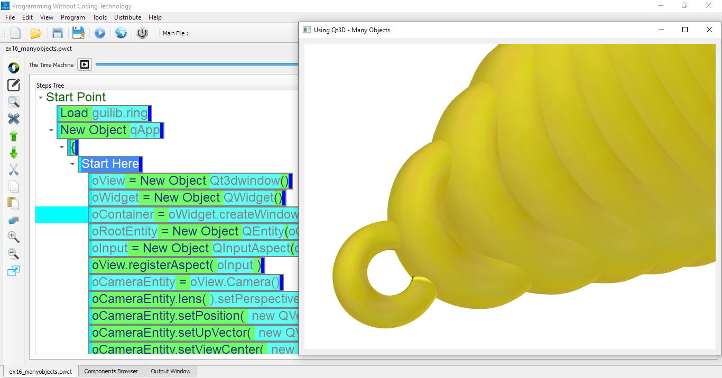Screen dimensions: 722x378
Task: Select the pencil edit icon in the sidebar
Action: 14,85
